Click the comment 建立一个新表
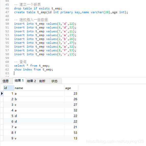 tap(27, 5)
